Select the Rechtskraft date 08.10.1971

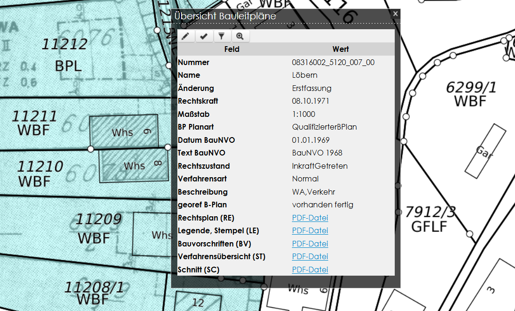click(310, 101)
